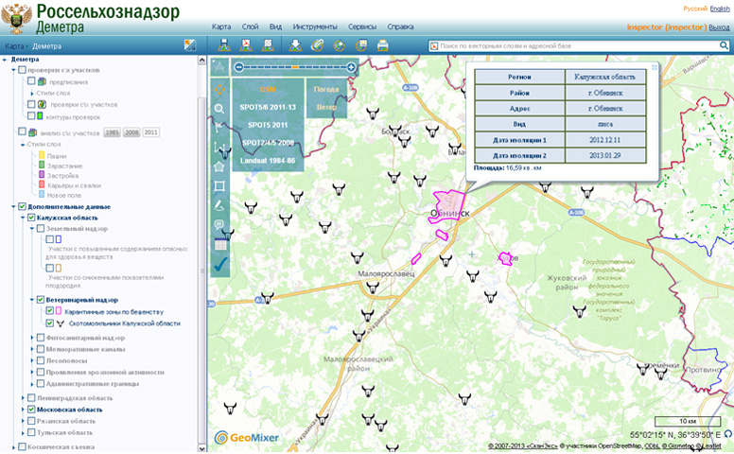This screenshot has height=454, width=734.
Task: Expand the Административные границы tree node
Action: pos(32,384)
